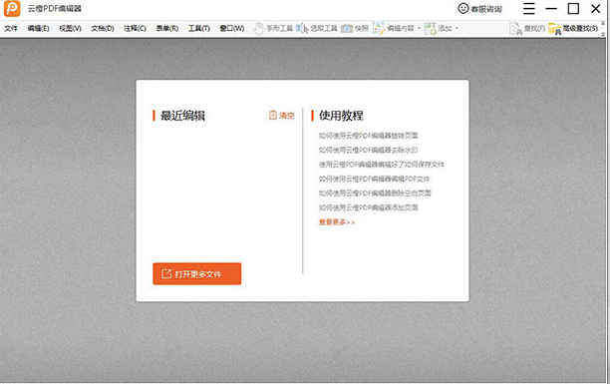Viewport: 610px width, 384px height.
Task: Close the 云橙PDF编辑器 window
Action: [596, 9]
